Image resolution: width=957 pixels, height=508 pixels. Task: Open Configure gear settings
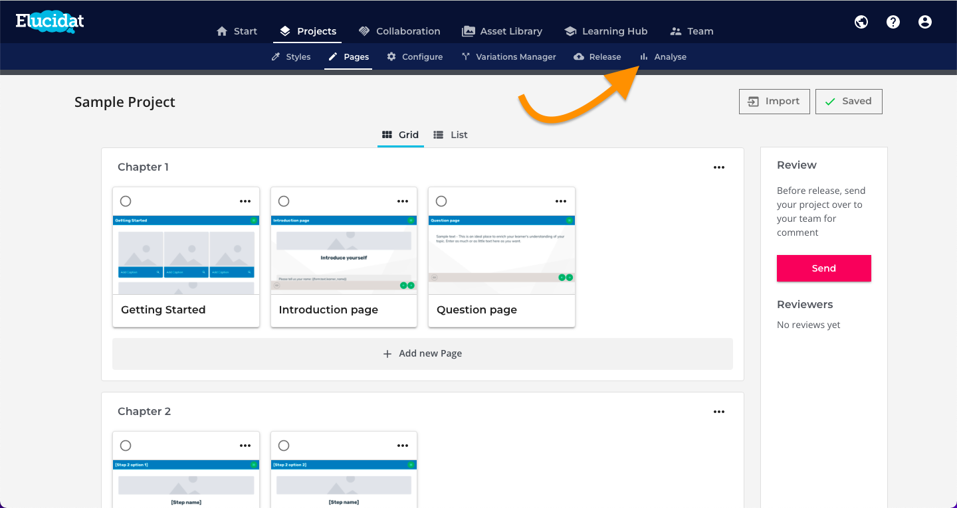415,57
